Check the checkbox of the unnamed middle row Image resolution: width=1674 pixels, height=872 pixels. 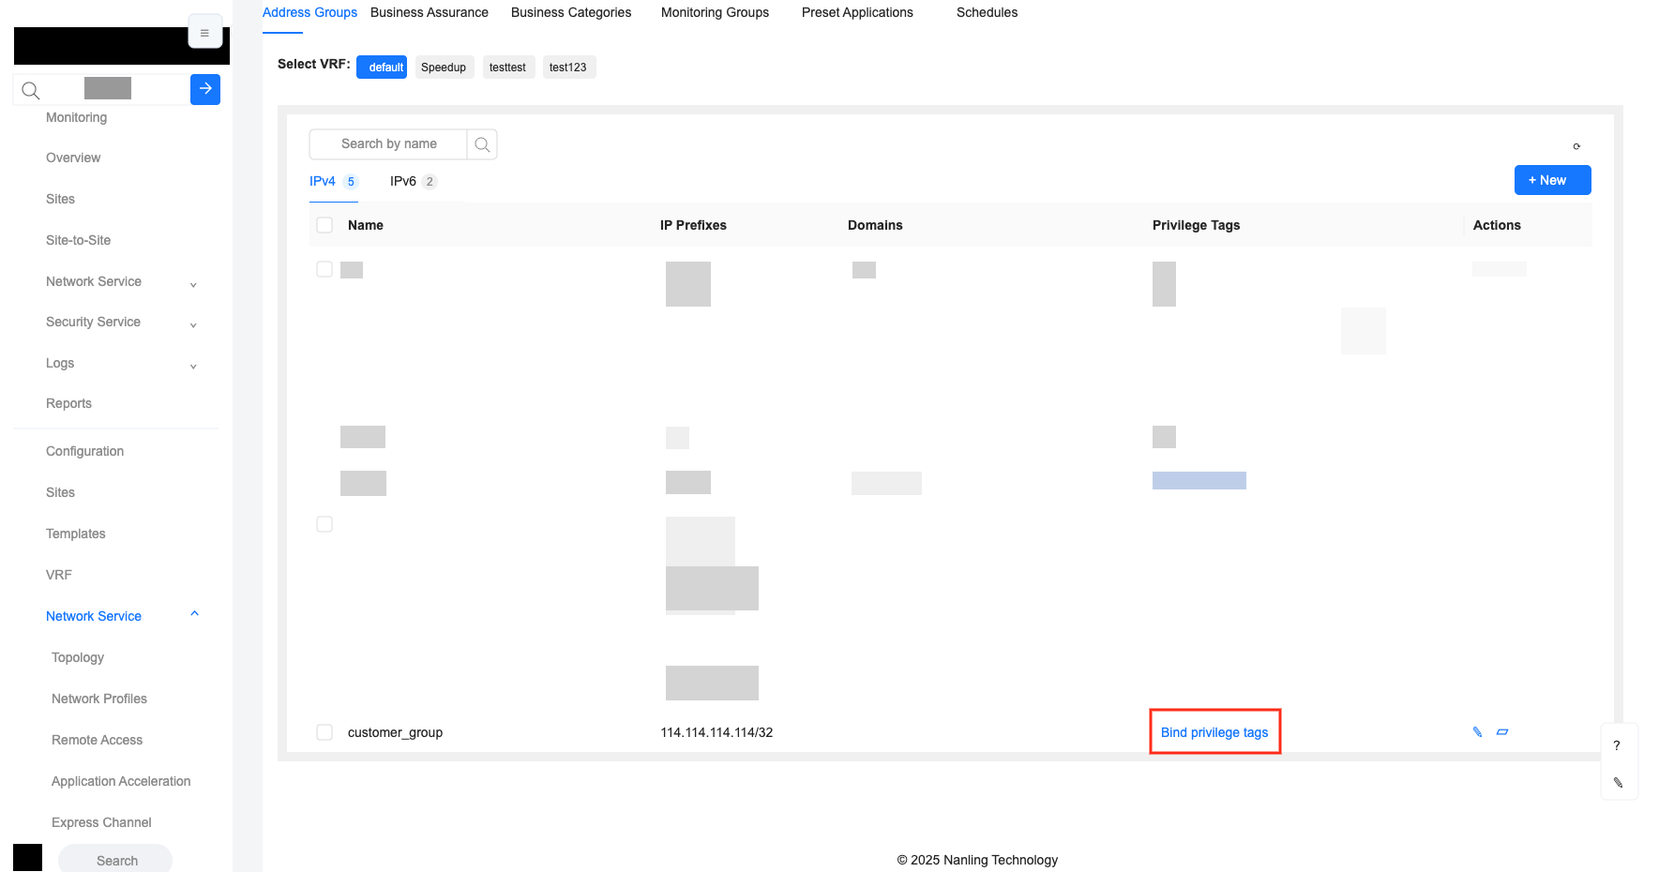(324, 524)
